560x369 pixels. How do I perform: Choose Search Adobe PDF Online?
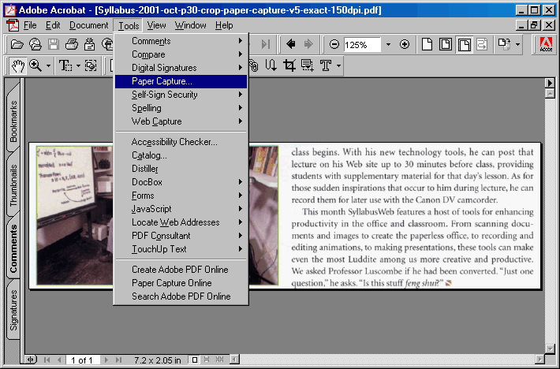pyautogui.click(x=181, y=296)
